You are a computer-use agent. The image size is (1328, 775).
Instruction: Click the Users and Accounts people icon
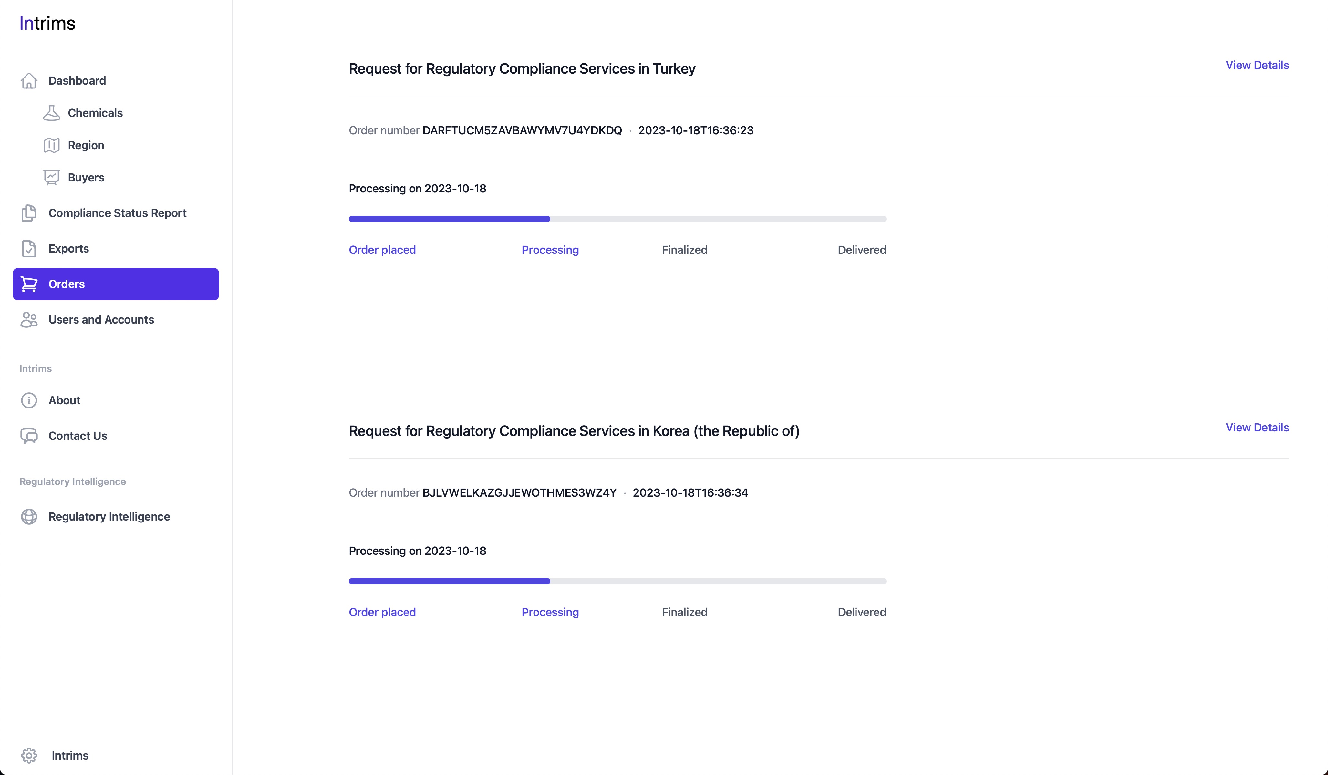(29, 320)
